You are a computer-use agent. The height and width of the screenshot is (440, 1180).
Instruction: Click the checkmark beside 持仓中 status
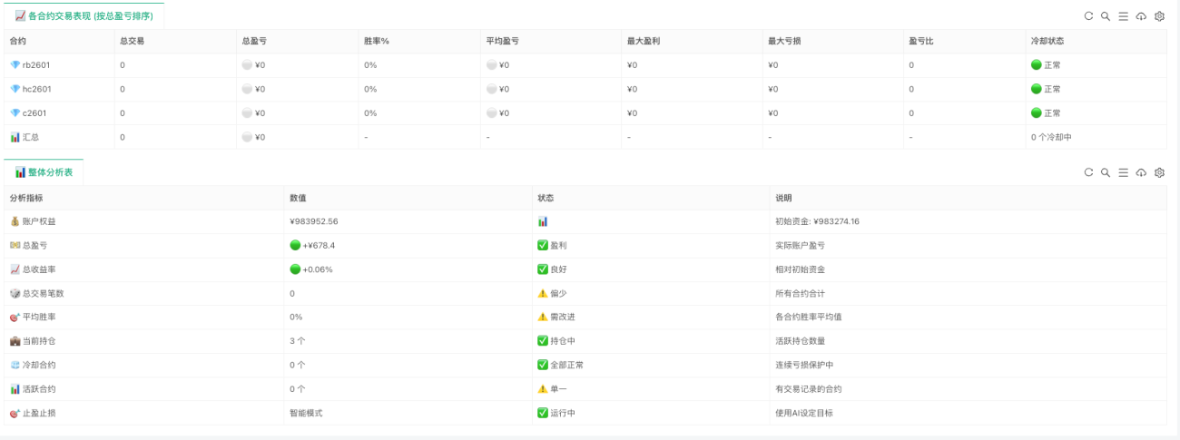click(x=543, y=341)
